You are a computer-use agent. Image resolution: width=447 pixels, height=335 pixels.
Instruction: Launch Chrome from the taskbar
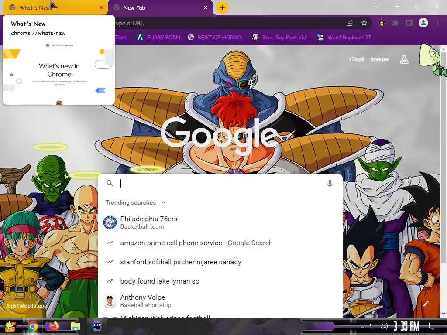click(33, 326)
